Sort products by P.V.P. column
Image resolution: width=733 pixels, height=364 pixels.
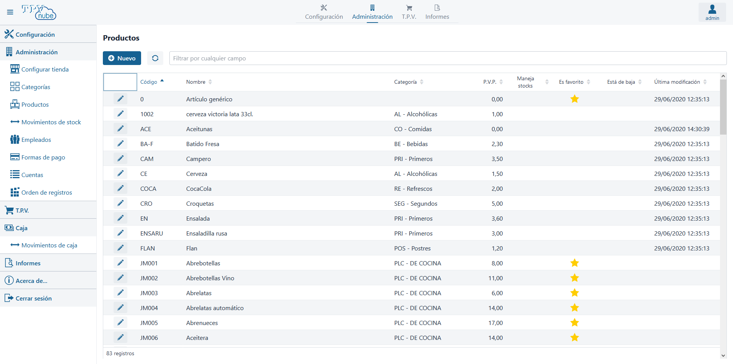[x=490, y=82]
